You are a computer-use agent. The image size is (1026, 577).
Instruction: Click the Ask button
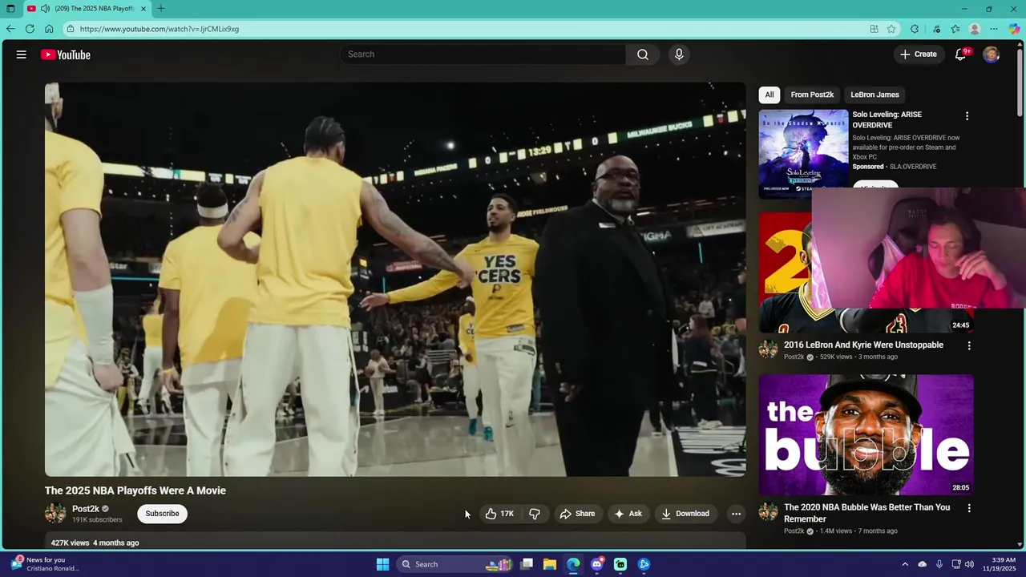click(x=628, y=514)
